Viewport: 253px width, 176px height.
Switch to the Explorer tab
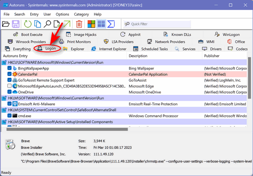pyautogui.click(x=73, y=49)
